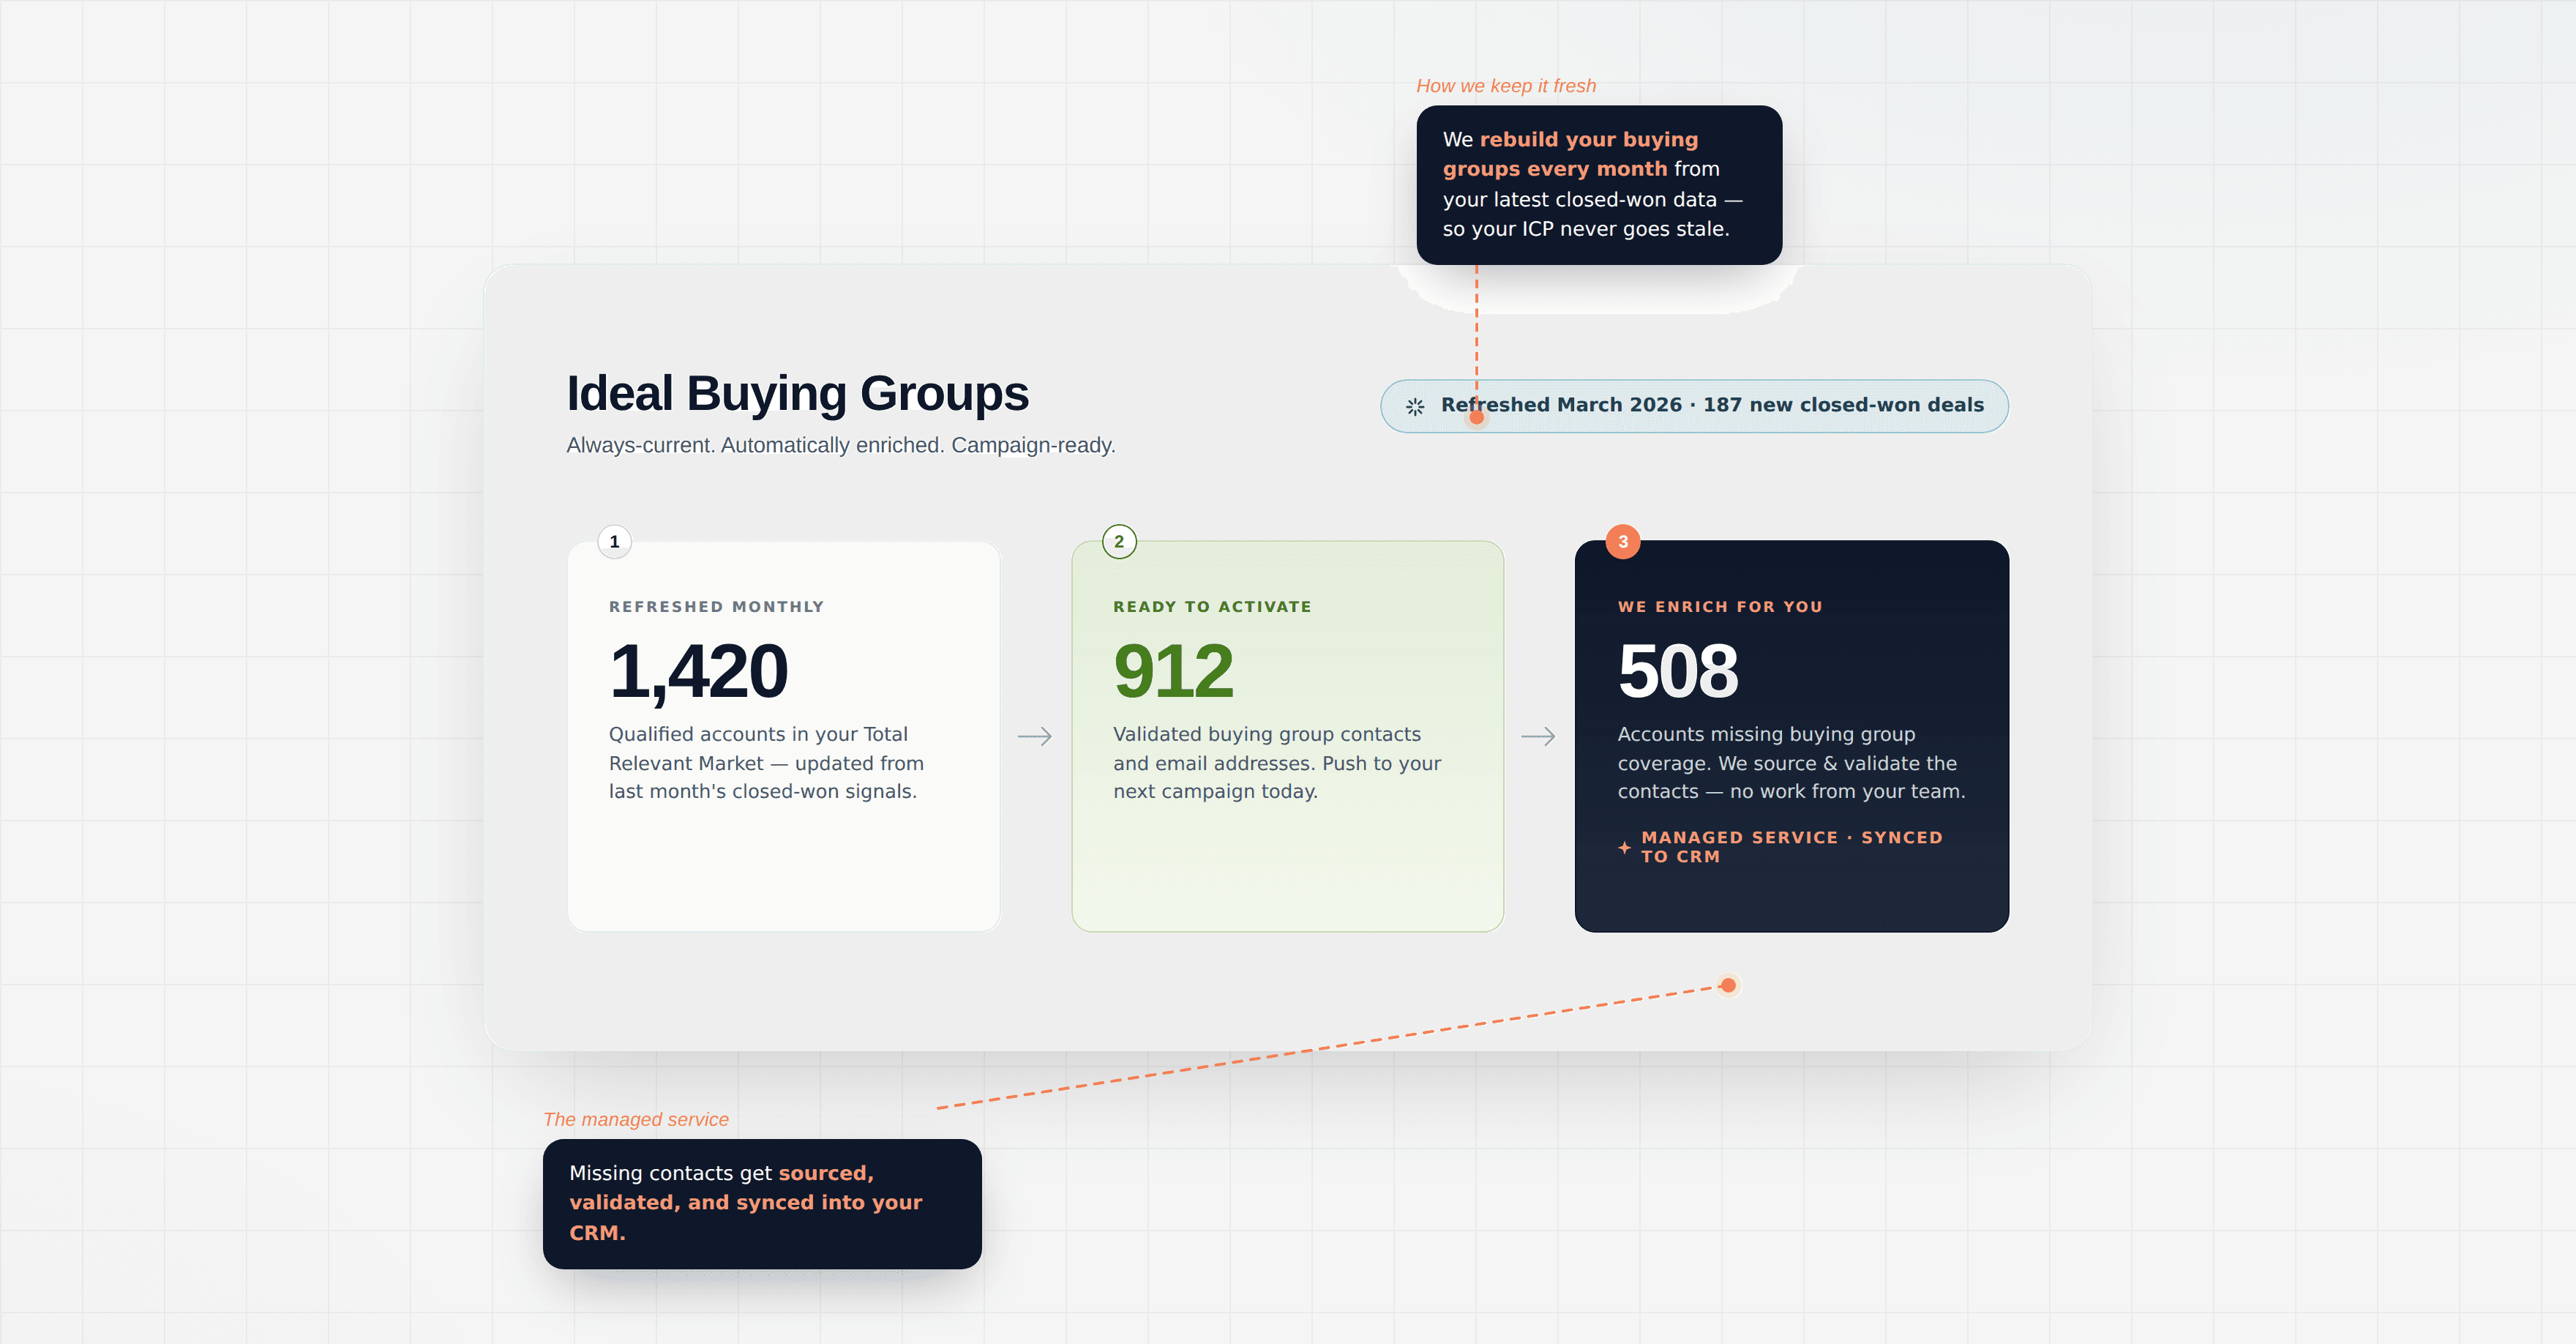Click the arrow between the second and third cards
The image size is (2576, 1344).
click(1538, 736)
